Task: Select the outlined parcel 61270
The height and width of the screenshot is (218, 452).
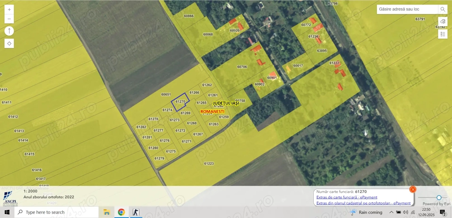Action: (x=180, y=102)
